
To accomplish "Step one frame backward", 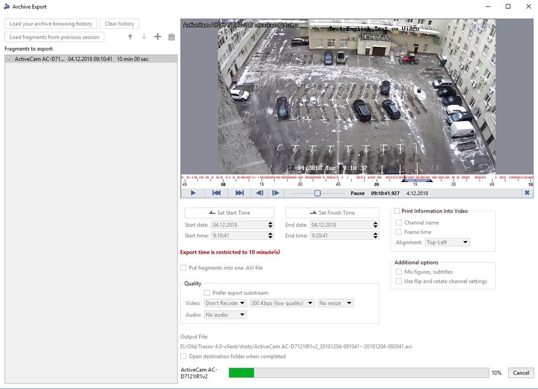I will click(x=260, y=193).
